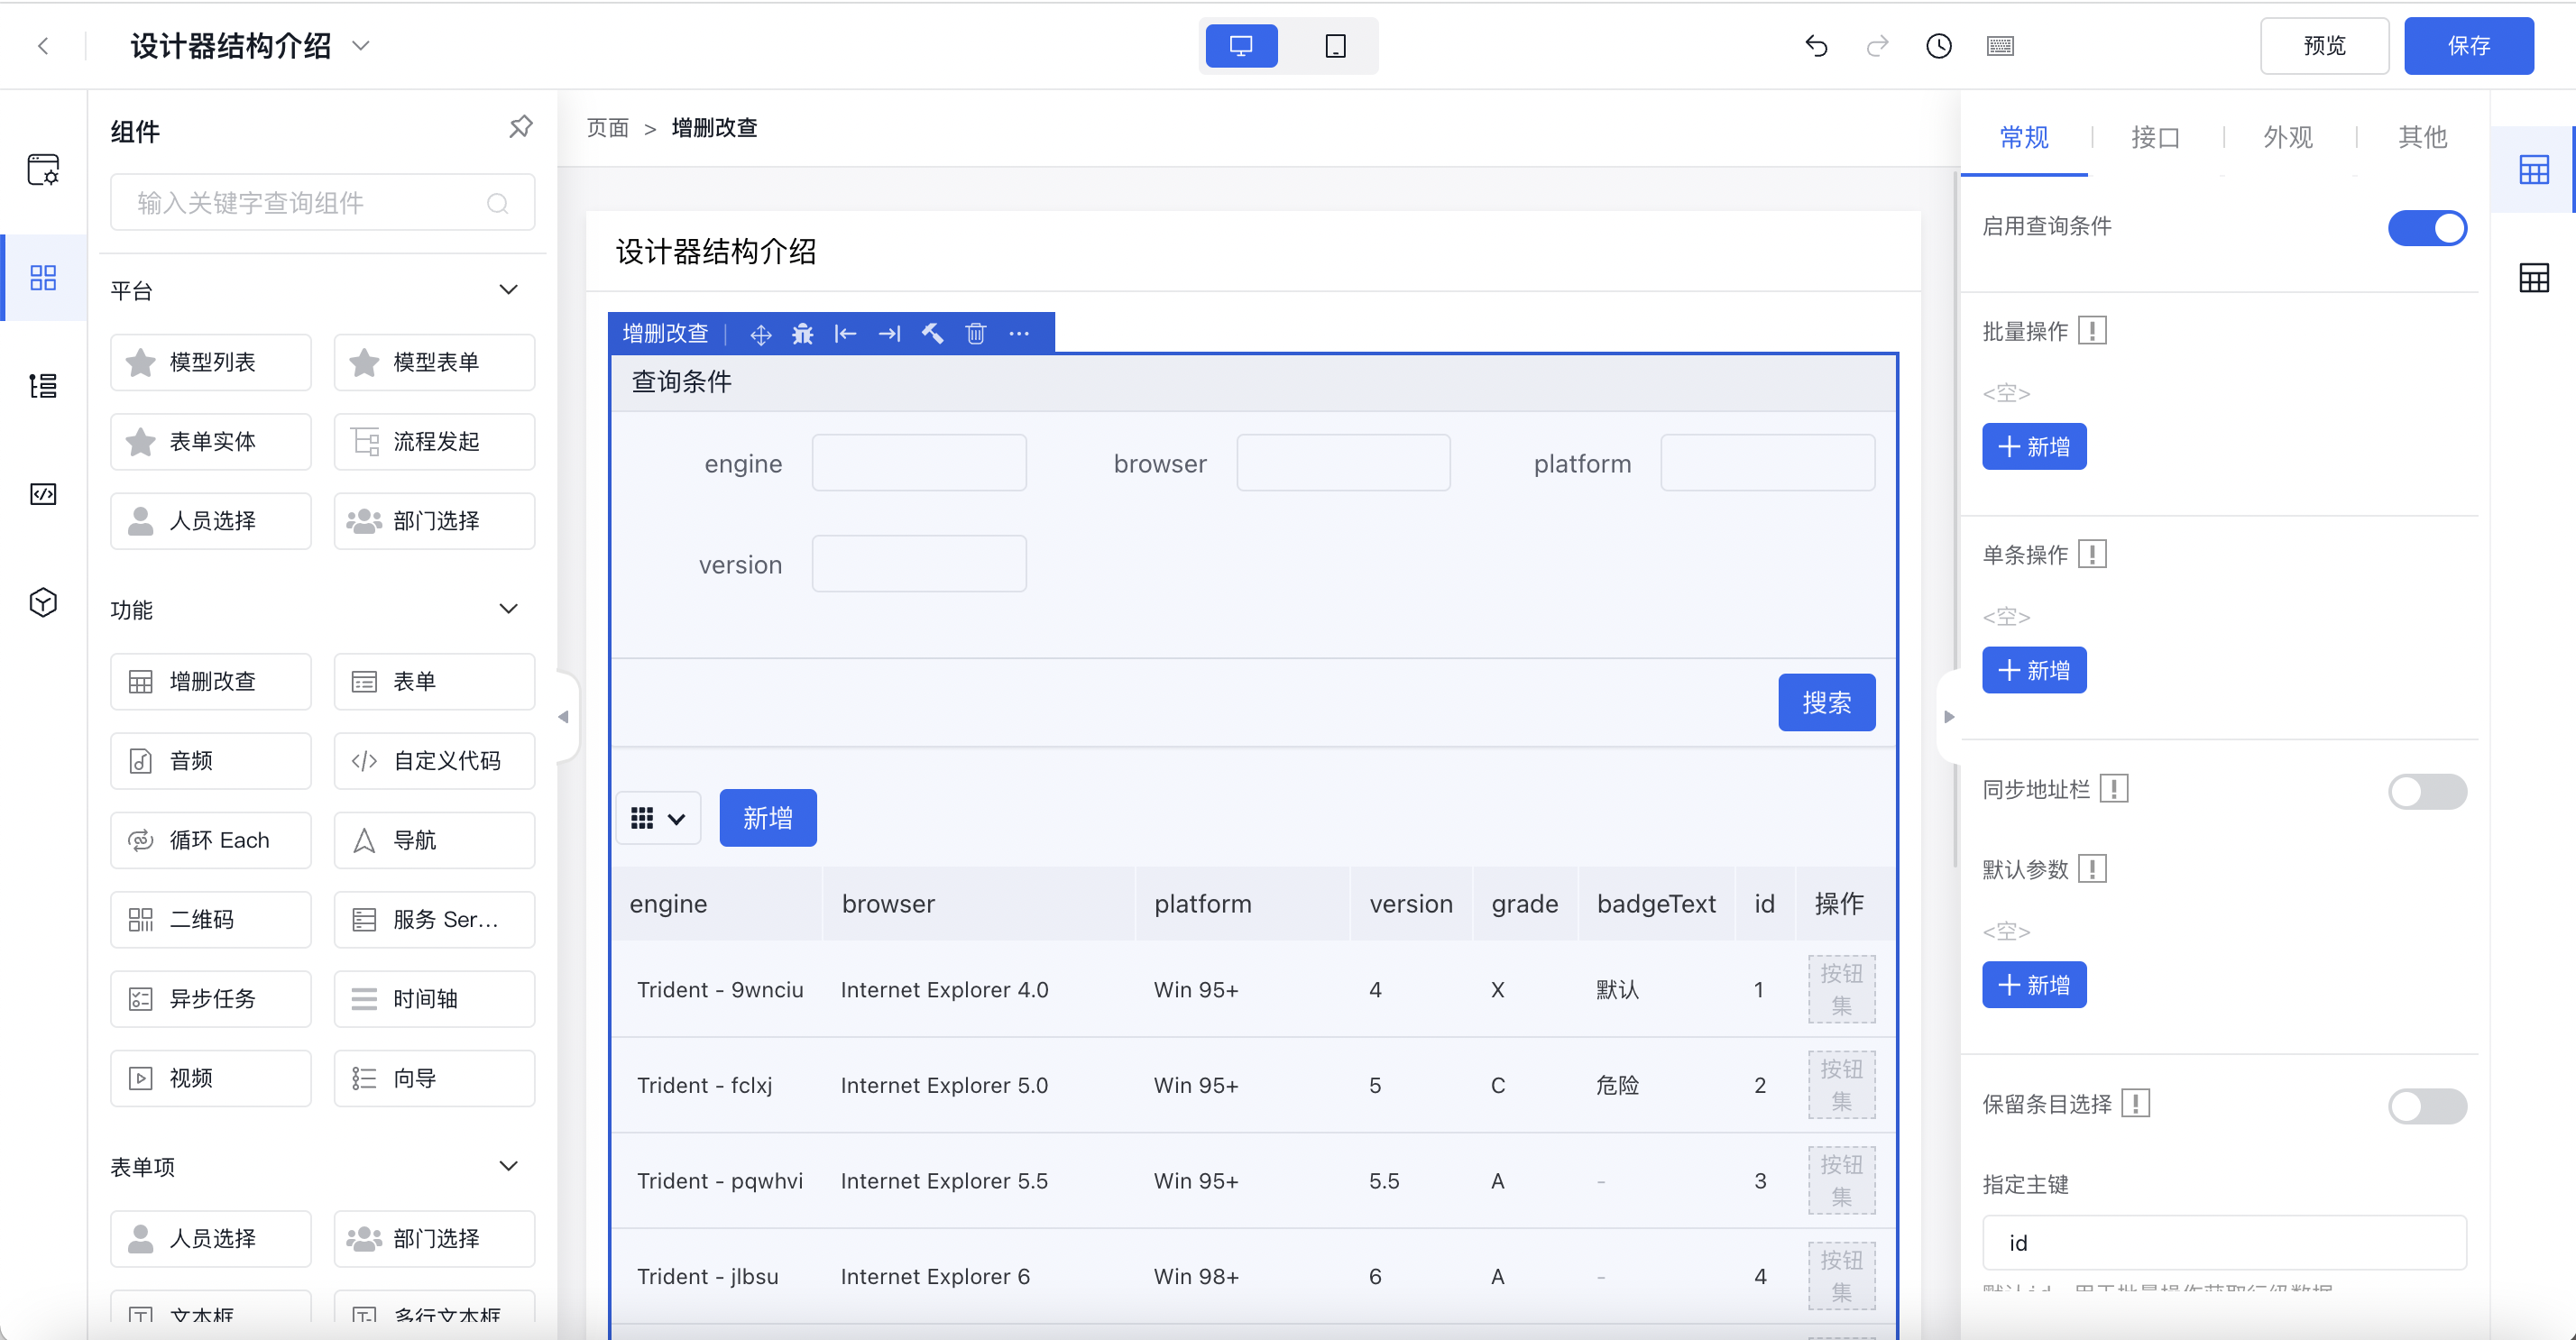Collapse left panel with the arrow handle
Screen dimensions: 2576x1340
coord(563,717)
